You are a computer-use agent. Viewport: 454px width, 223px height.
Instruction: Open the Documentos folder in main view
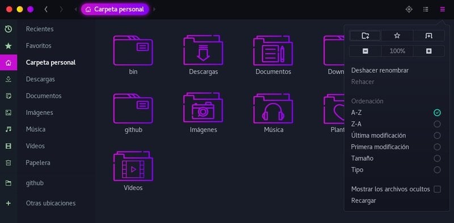(273, 55)
